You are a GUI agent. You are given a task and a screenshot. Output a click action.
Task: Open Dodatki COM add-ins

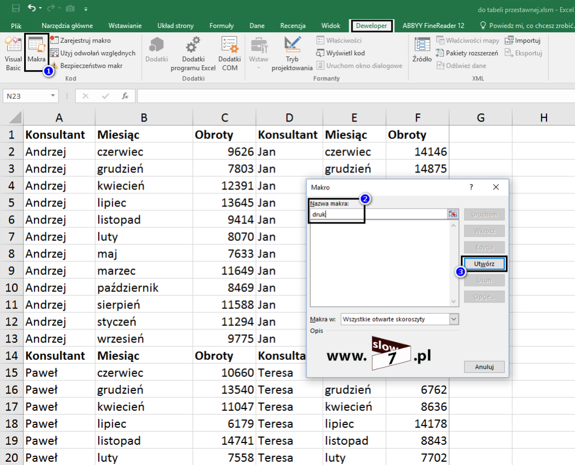230,54
